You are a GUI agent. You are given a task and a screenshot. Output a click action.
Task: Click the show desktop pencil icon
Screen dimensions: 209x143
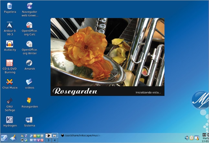coord(13,138)
